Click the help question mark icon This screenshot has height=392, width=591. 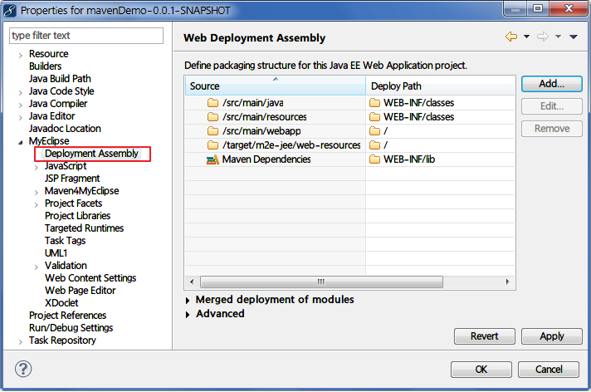click(23, 369)
